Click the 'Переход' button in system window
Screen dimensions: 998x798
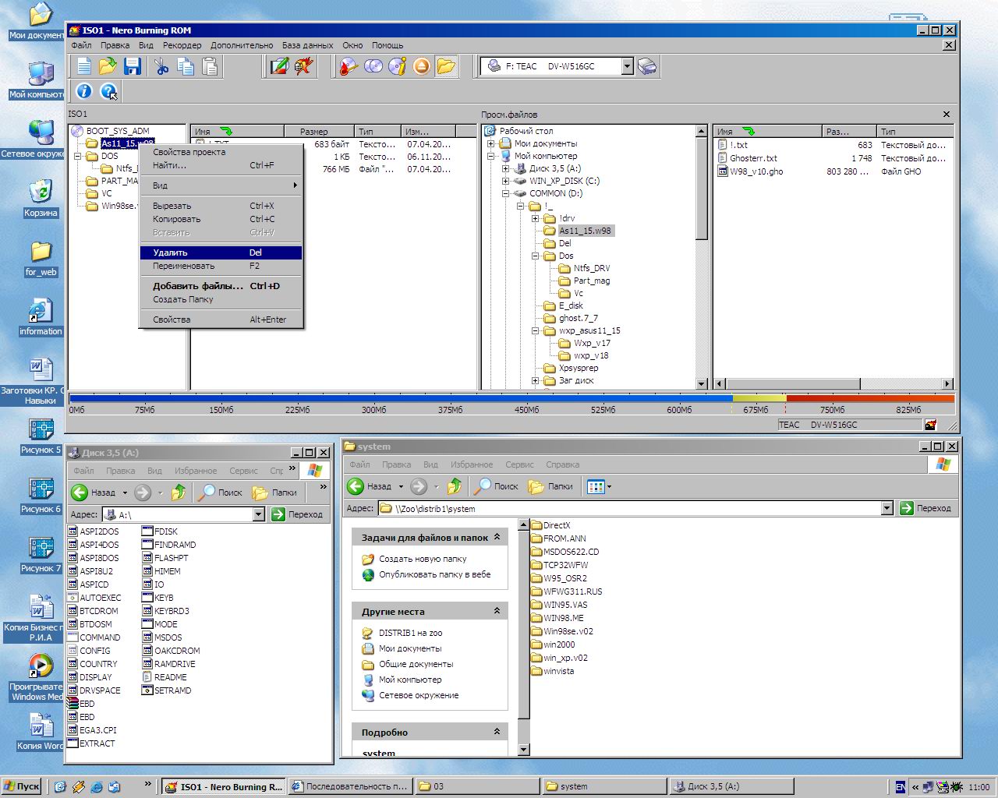pyautogui.click(x=925, y=508)
